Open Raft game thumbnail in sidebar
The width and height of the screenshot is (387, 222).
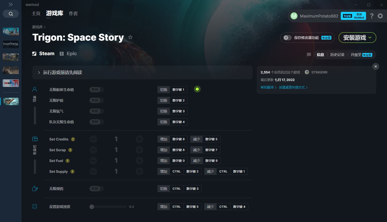tap(11, 31)
